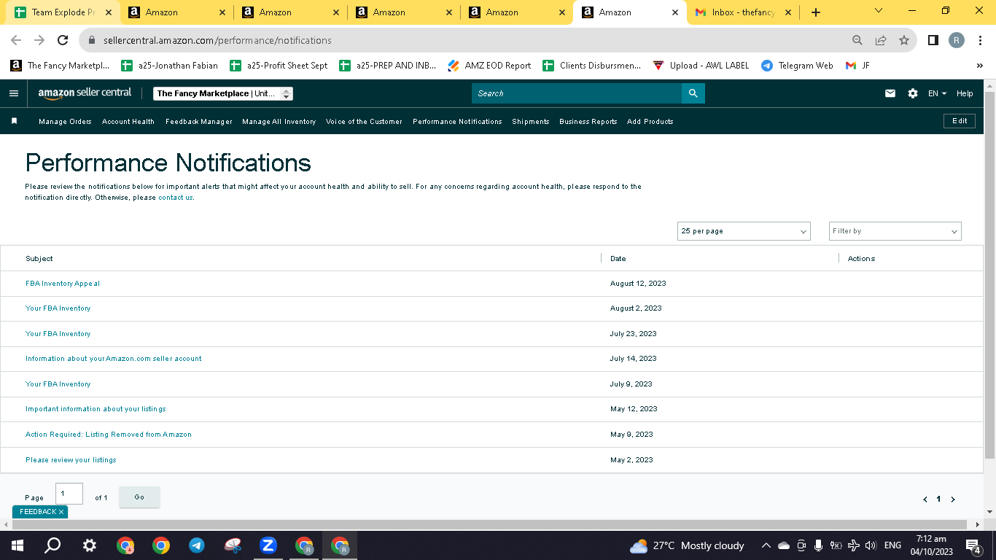The width and height of the screenshot is (996, 560).
Task: Click the share page icon in address bar
Action: [x=881, y=41]
